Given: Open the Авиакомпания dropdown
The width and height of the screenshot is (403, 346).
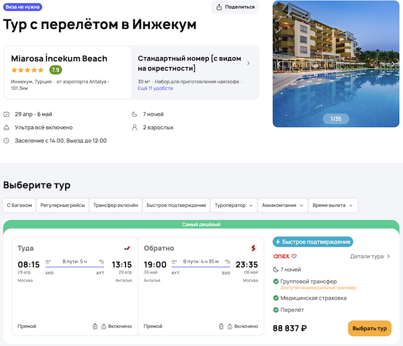Looking at the screenshot, I should pyautogui.click(x=283, y=205).
